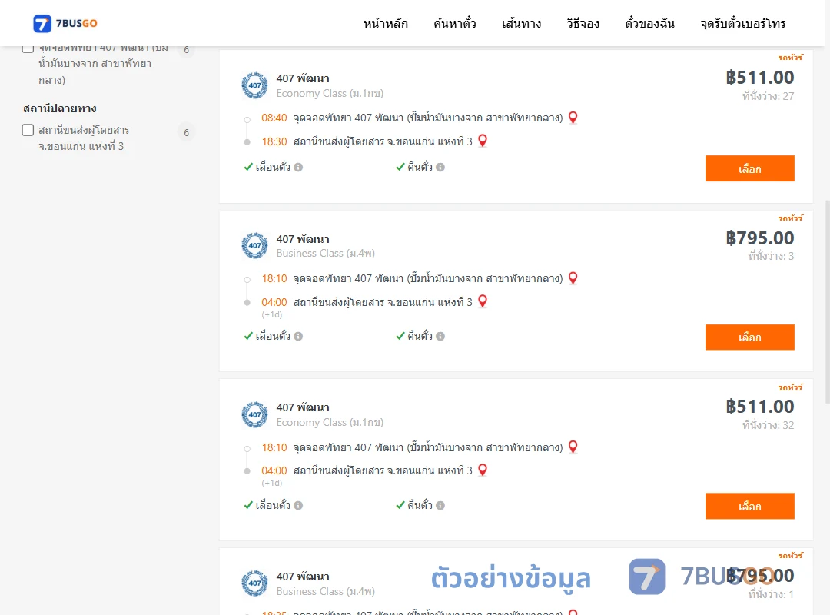Viewport: 830px width, 615px height.
Task: Open map pin for Business Class 04:00 arrival
Action: (x=482, y=301)
